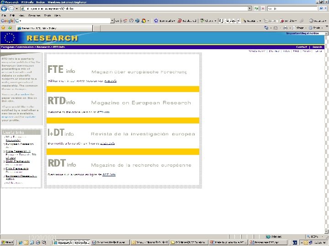Image resolution: width=329 pixels, height=246 pixels.
Task: Select the Research - RTD info - Index tab
Action: point(54,28)
